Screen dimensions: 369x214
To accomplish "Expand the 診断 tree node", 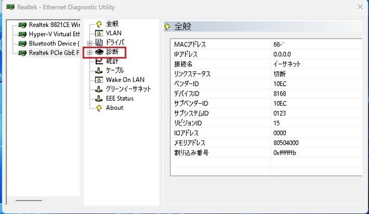I will point(89,52).
